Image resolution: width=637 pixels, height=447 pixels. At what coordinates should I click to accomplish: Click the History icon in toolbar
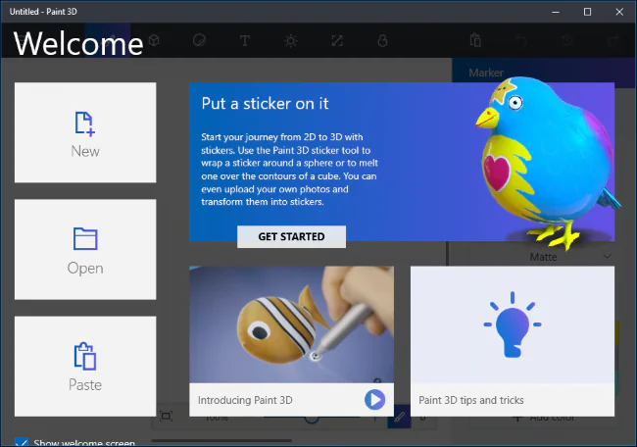567,40
